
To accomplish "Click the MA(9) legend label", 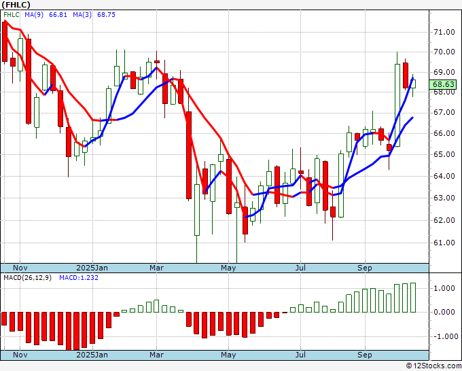I will tap(34, 15).
